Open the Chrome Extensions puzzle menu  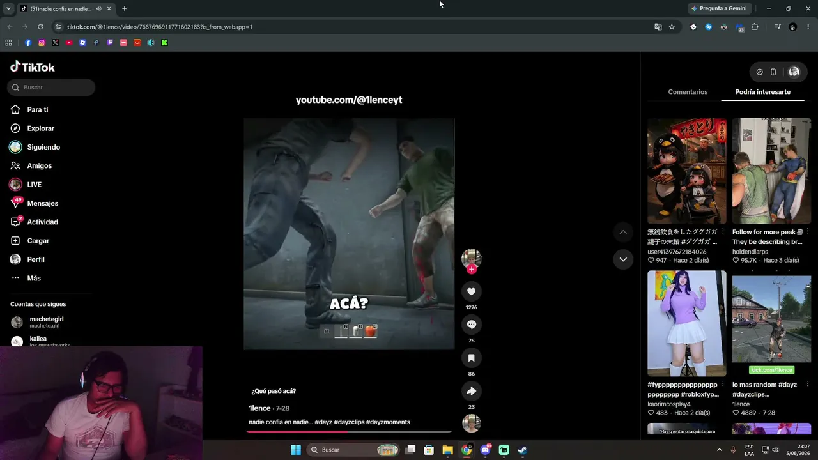pyautogui.click(x=755, y=27)
